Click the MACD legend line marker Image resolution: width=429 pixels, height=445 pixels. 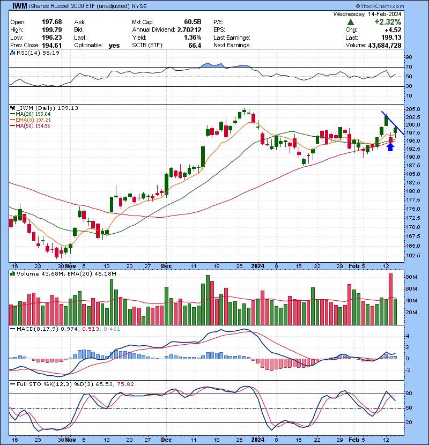12,329
